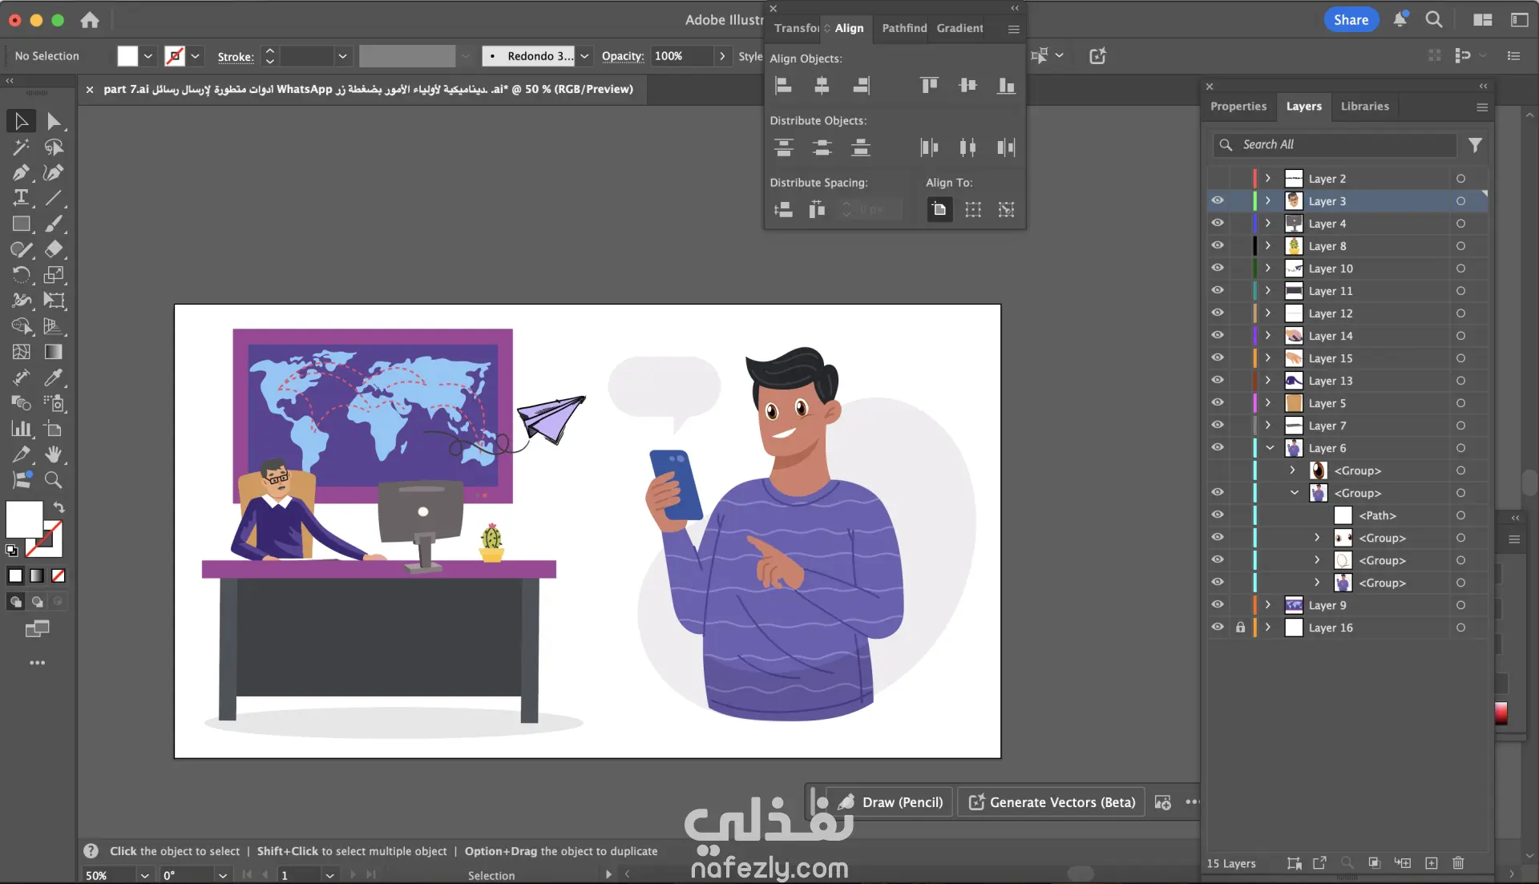
Task: Select the Hand tool
Action: click(x=54, y=454)
